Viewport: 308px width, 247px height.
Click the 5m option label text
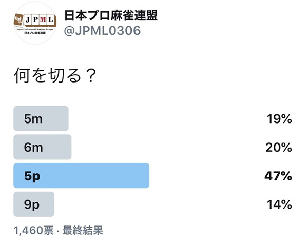point(33,119)
